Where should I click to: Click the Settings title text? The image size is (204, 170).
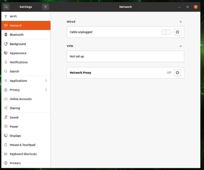pos(26,7)
